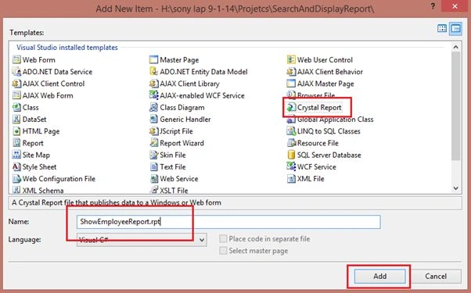Pick the AJAX Client Behavior icon
Viewport: 471px width, 293px height.
291,72
